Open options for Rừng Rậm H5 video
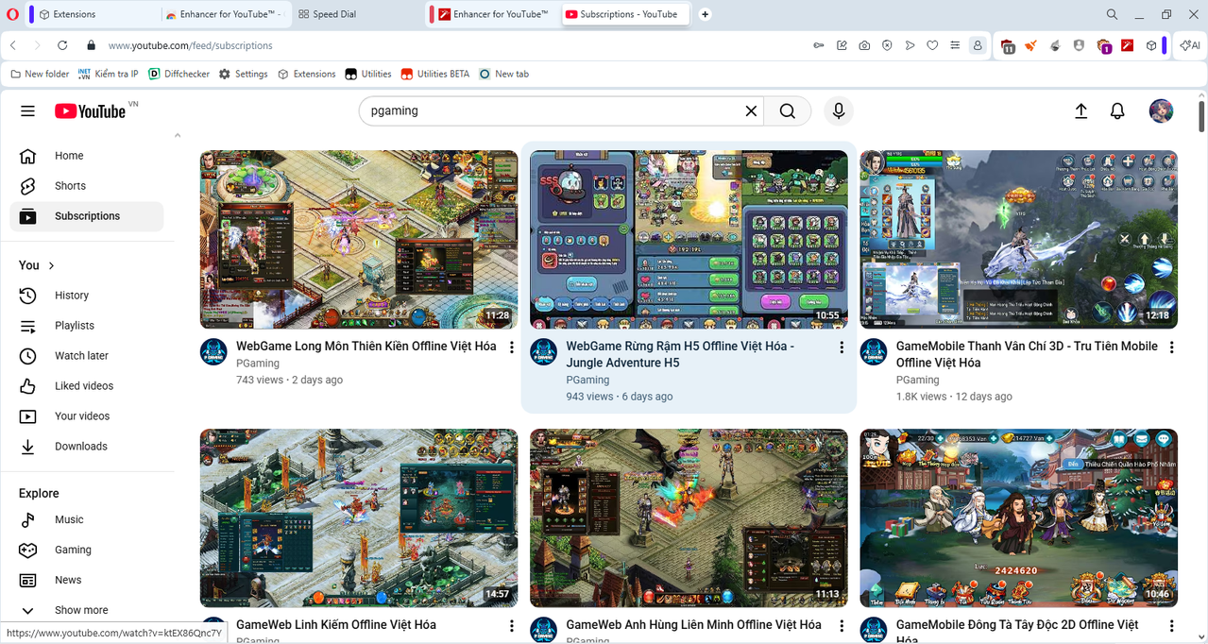 pyautogui.click(x=842, y=347)
